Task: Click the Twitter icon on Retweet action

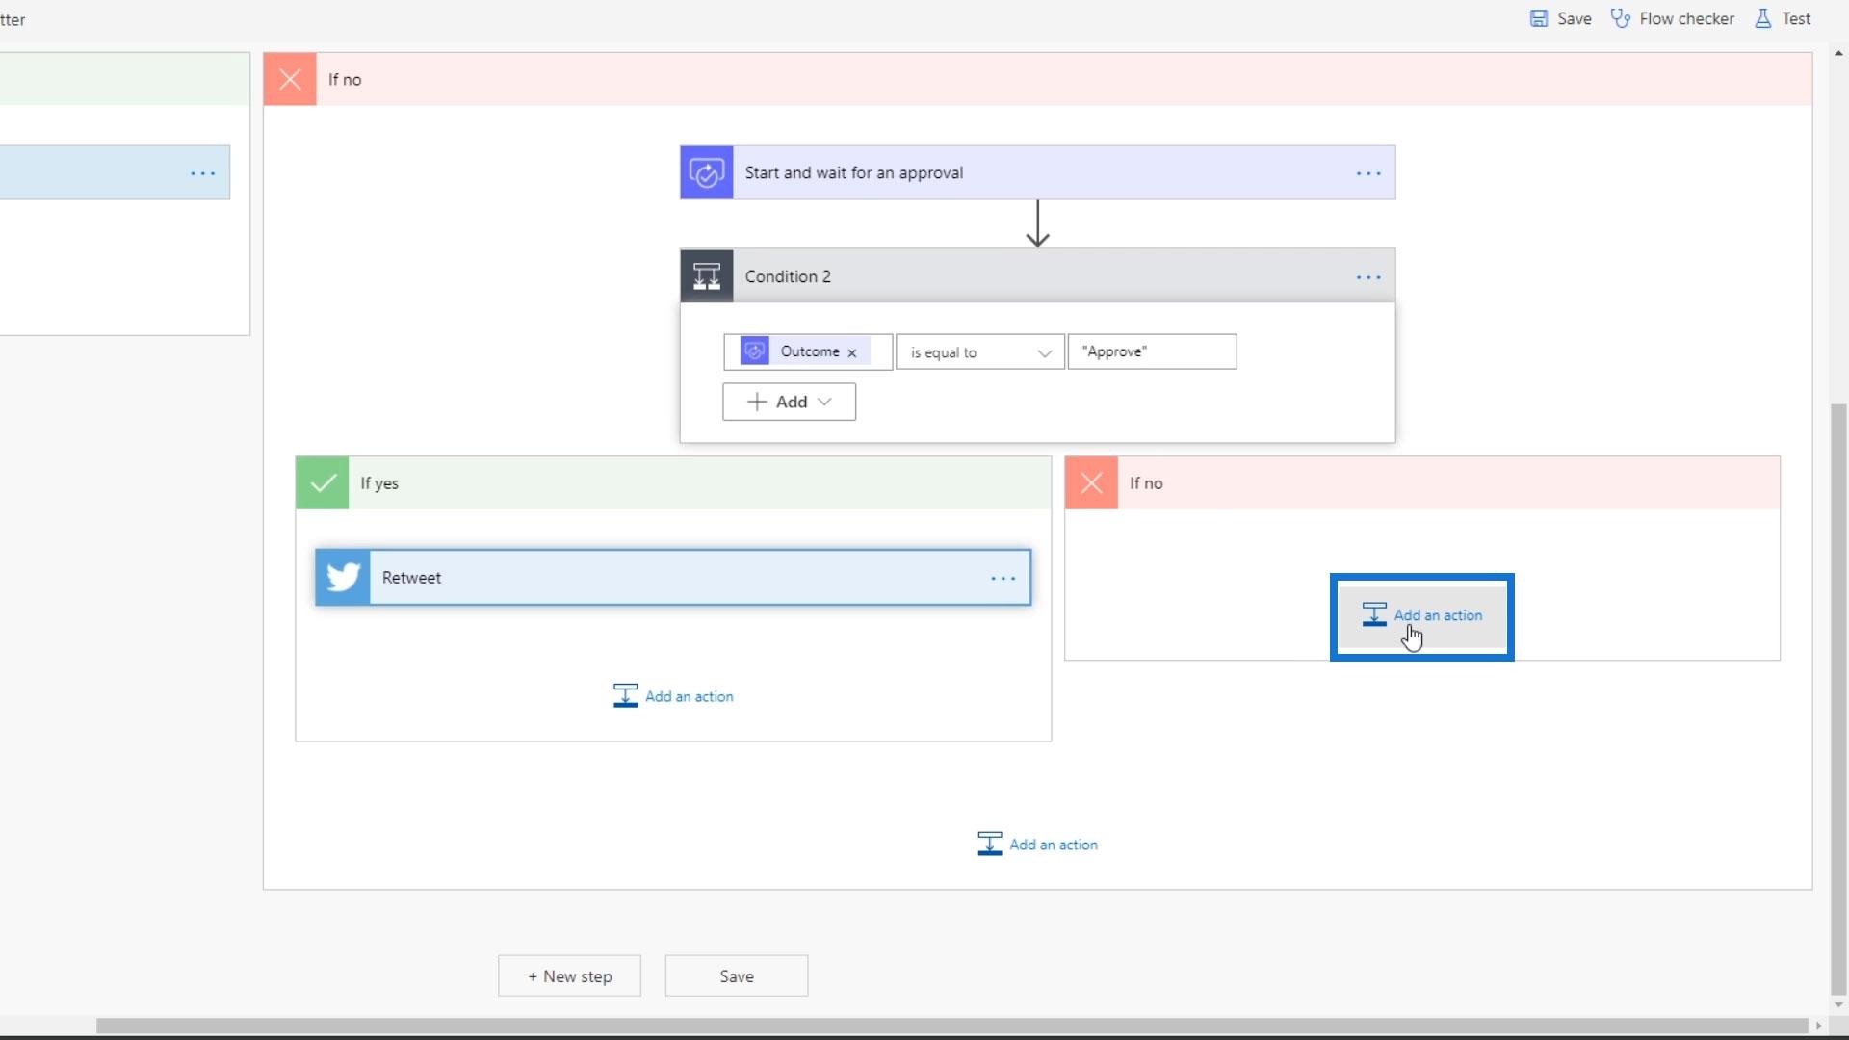Action: click(343, 578)
